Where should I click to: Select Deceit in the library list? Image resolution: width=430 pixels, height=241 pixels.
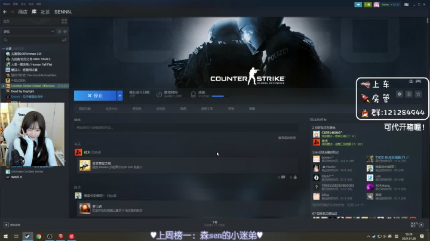tap(27, 97)
